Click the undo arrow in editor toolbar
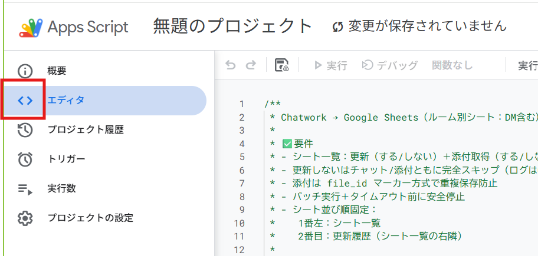This screenshot has width=538, height=256. (x=231, y=65)
